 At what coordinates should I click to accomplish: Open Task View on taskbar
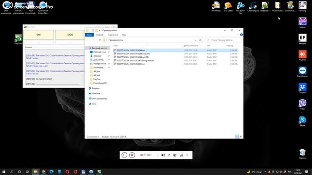[x=27, y=172]
